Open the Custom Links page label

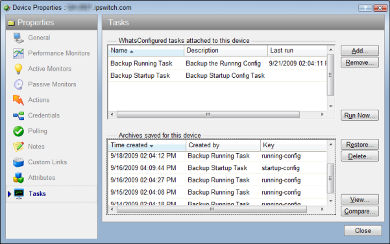[47, 162]
